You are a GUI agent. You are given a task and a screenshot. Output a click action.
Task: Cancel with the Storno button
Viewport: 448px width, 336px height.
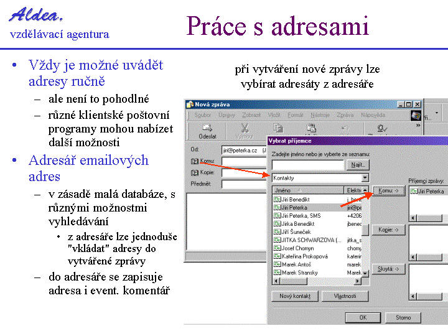point(403,318)
